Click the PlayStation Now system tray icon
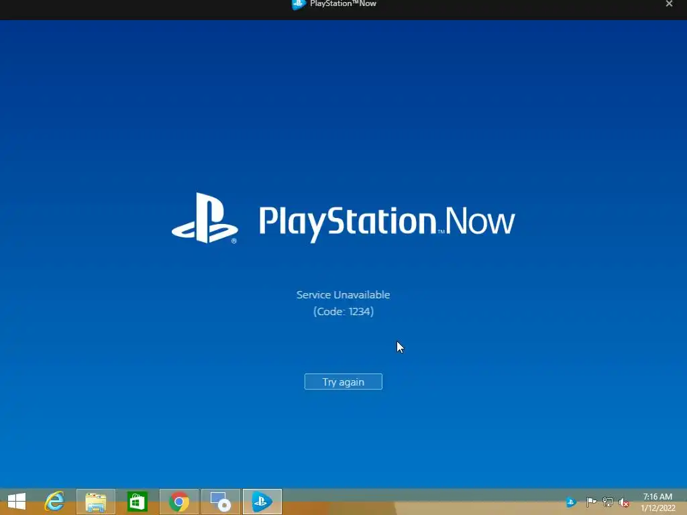The width and height of the screenshot is (687, 515). click(x=570, y=502)
